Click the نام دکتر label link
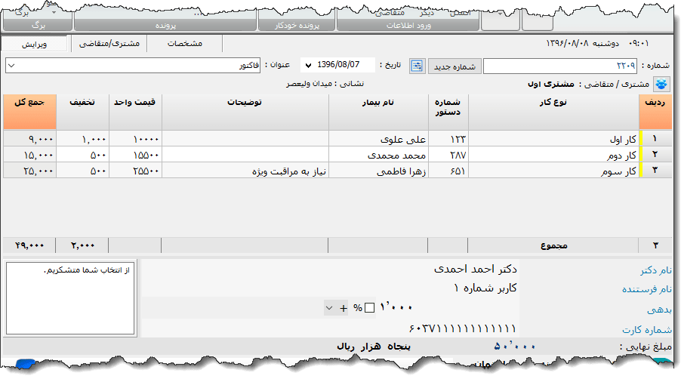Image resolution: width=681 pixels, height=376 pixels. (656, 270)
